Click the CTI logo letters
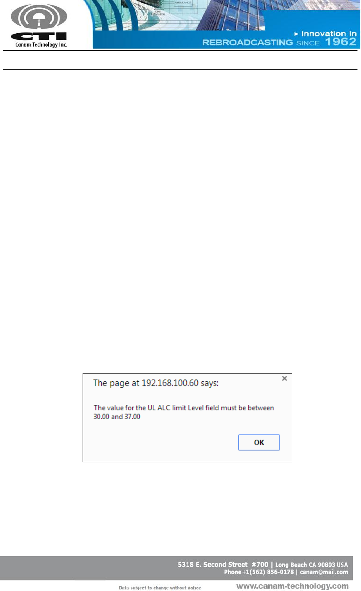Screen dimensions: 361x591 tap(39, 36)
